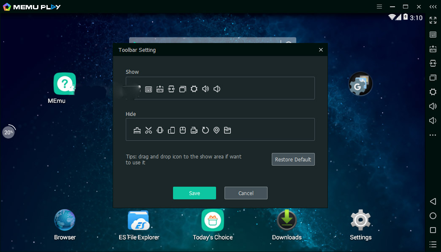Click the Wi-Fi status icon
This screenshot has height=252, width=441.
pyautogui.click(x=392, y=17)
